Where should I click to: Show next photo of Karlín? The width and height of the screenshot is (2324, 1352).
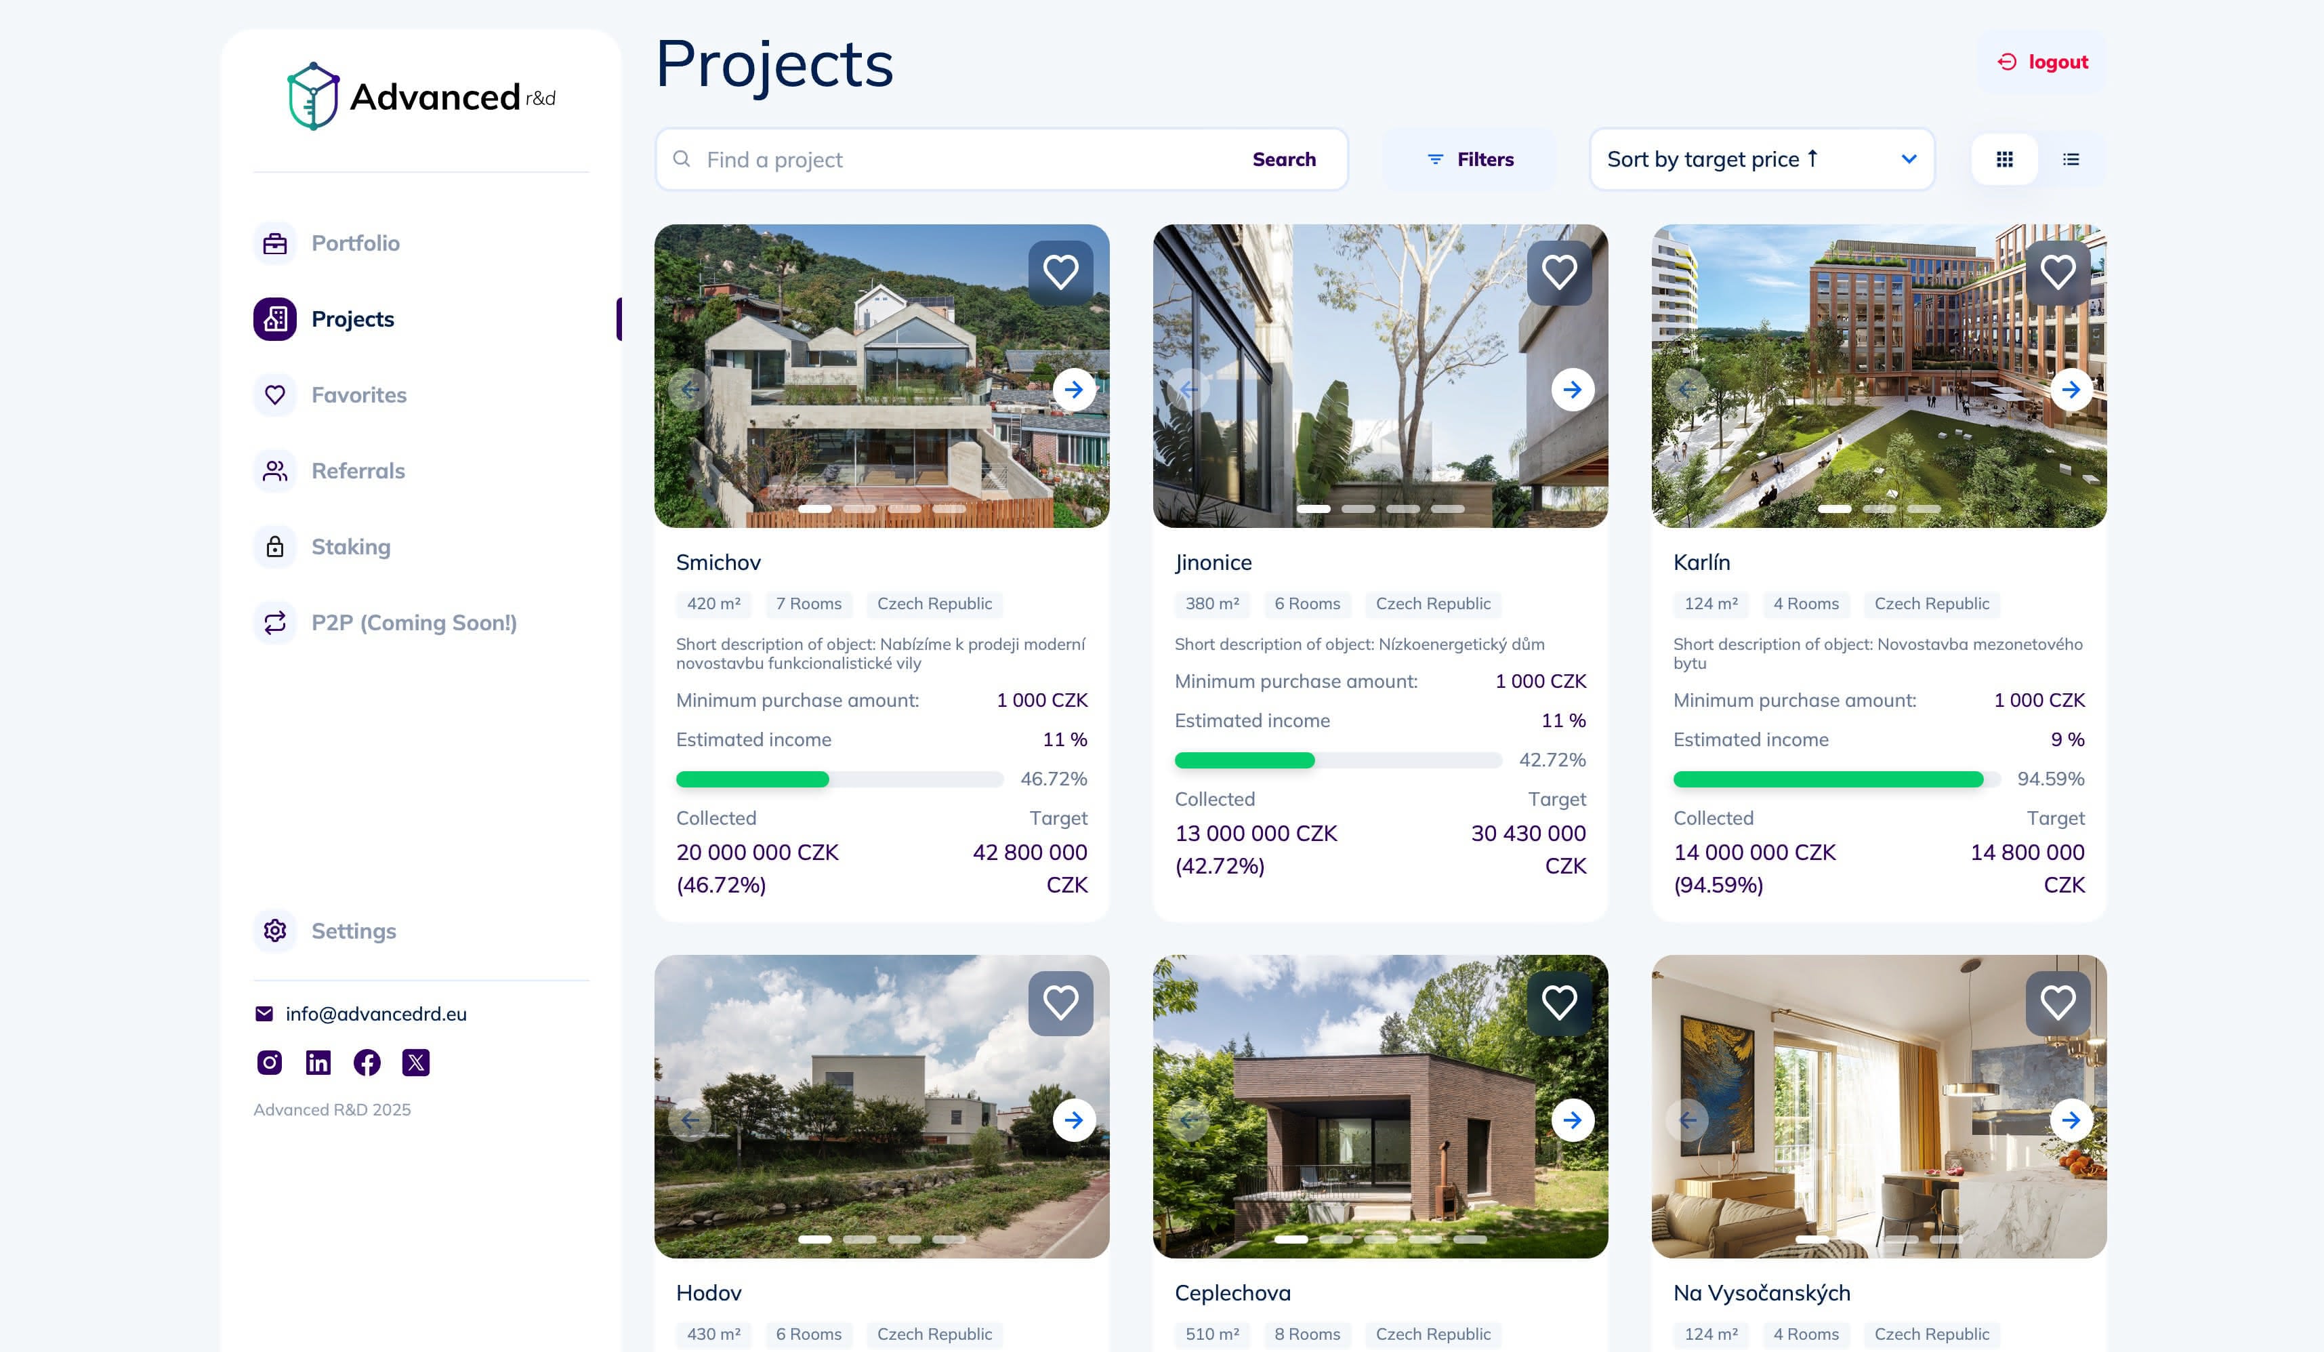2071,389
